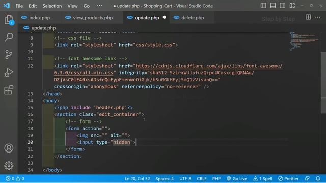Open the Search view in activity bar
The height and width of the screenshot is (183, 326).
9,37
